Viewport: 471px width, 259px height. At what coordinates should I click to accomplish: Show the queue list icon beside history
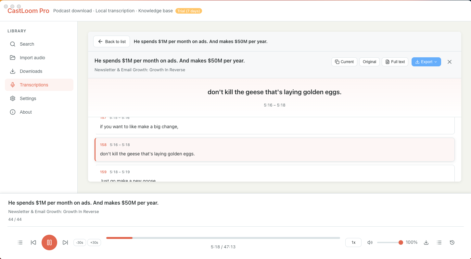tap(439, 242)
